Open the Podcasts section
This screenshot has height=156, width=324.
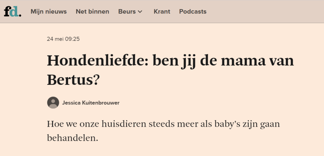pyautogui.click(x=193, y=12)
